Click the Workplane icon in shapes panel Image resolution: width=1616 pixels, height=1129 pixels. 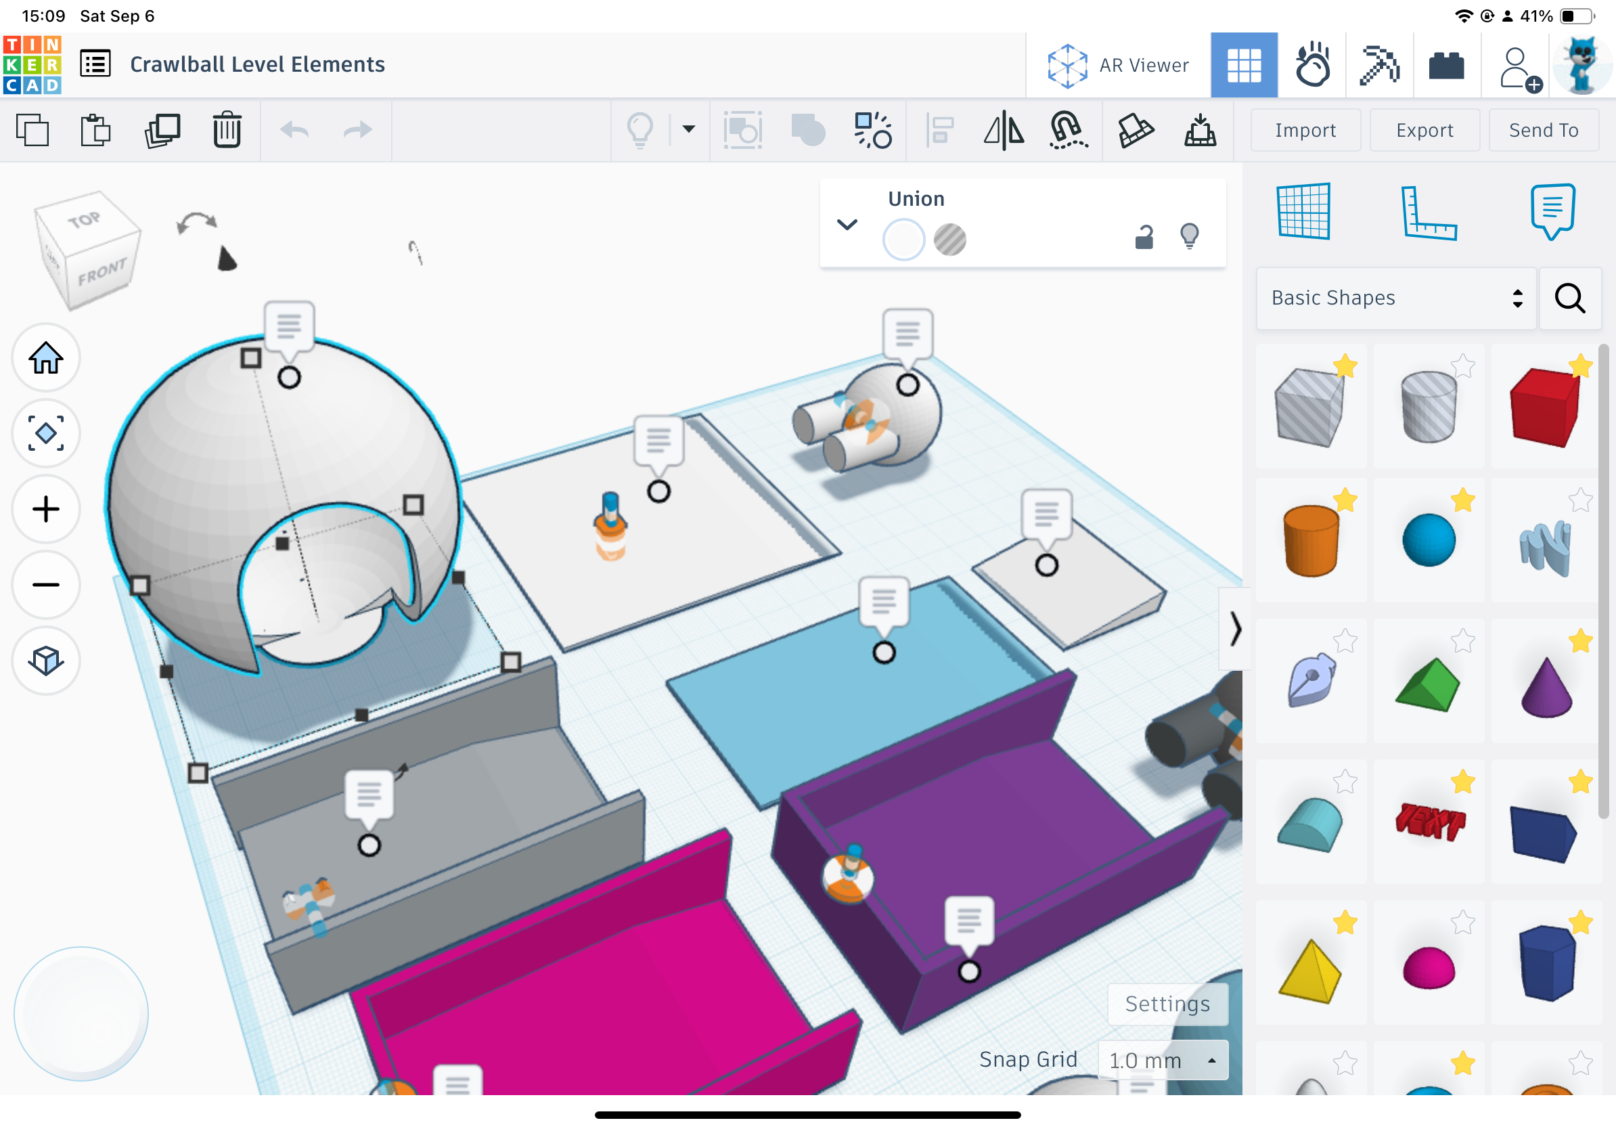[1303, 211]
